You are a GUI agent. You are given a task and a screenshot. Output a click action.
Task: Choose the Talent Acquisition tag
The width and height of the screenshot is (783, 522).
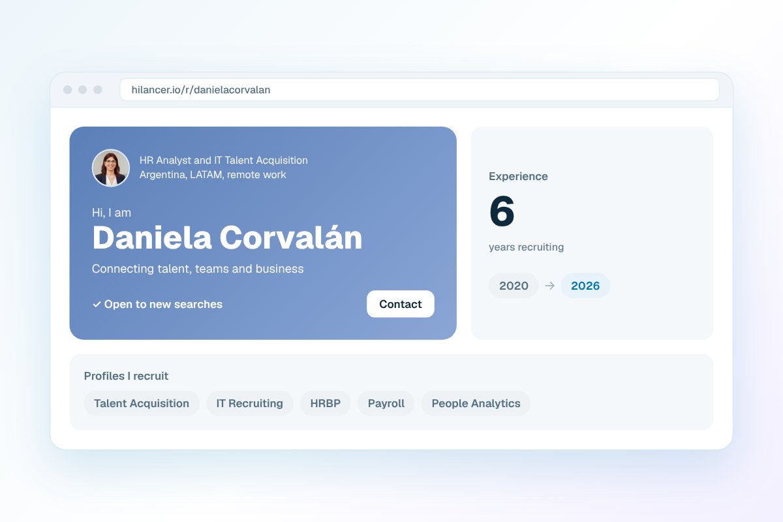pos(142,403)
